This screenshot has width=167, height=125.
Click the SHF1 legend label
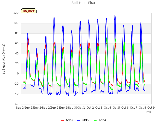pos(69,120)
